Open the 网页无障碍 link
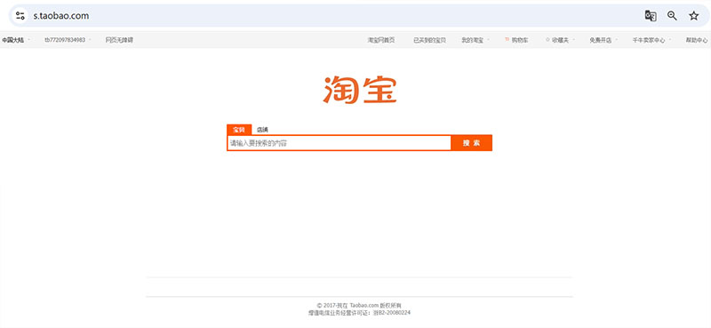This screenshot has height=328, width=711. (x=119, y=40)
